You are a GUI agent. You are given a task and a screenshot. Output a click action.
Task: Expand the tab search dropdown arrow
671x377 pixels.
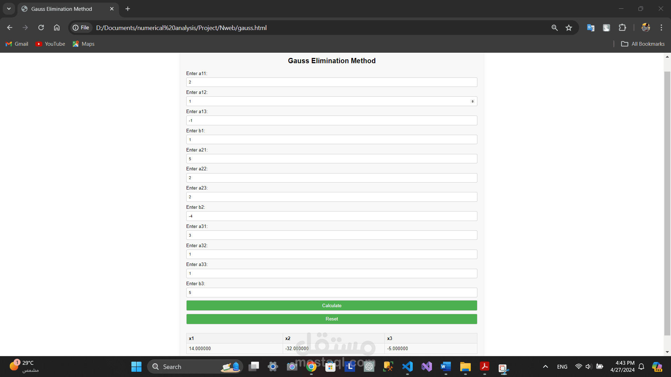9,9
